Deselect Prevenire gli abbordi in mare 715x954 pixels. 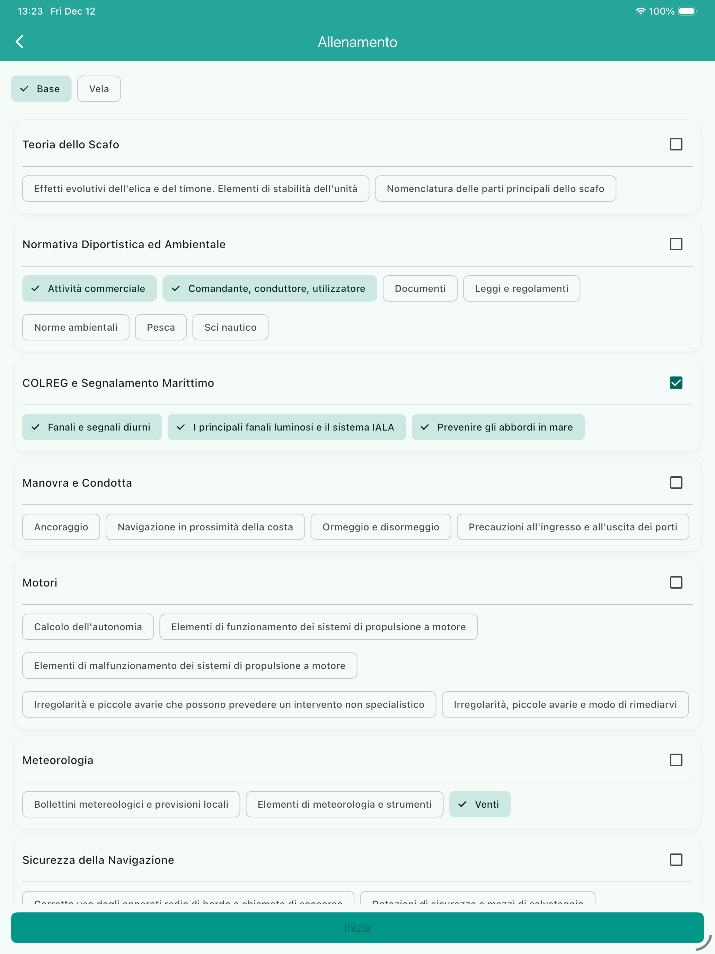point(498,427)
